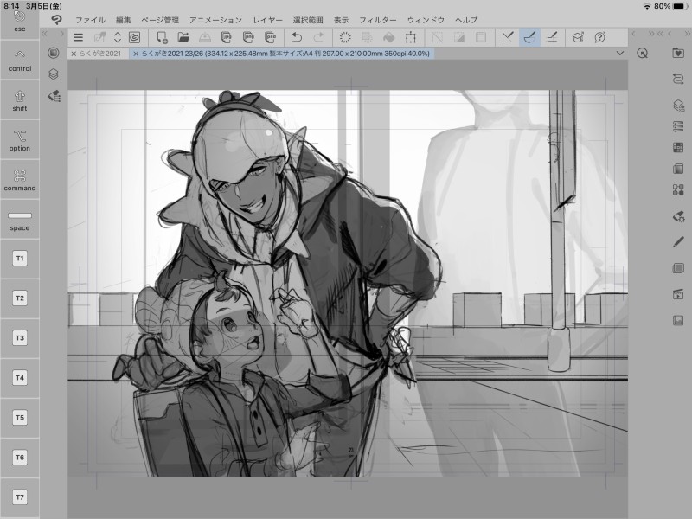Open the ヘルプ menu

[466, 20]
